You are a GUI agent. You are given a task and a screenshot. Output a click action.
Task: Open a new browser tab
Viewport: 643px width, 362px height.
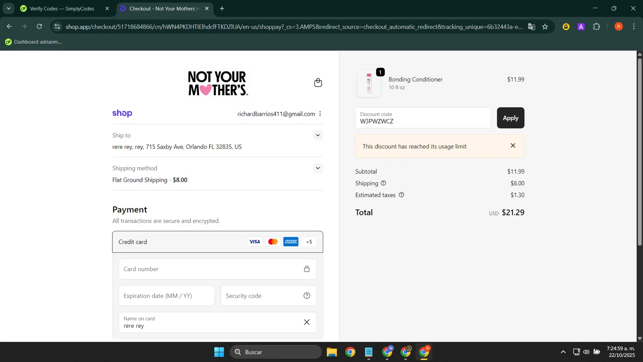(222, 9)
